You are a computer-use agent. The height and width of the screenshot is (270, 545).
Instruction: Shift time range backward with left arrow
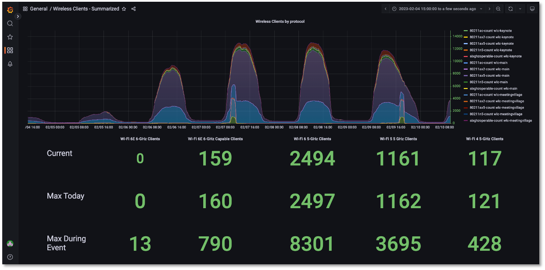point(385,9)
